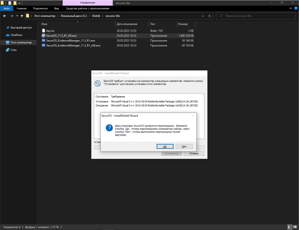The width and height of the screenshot is (299, 230).
Task: Switch to the Вид ribbon tab
Action: click(56, 8)
